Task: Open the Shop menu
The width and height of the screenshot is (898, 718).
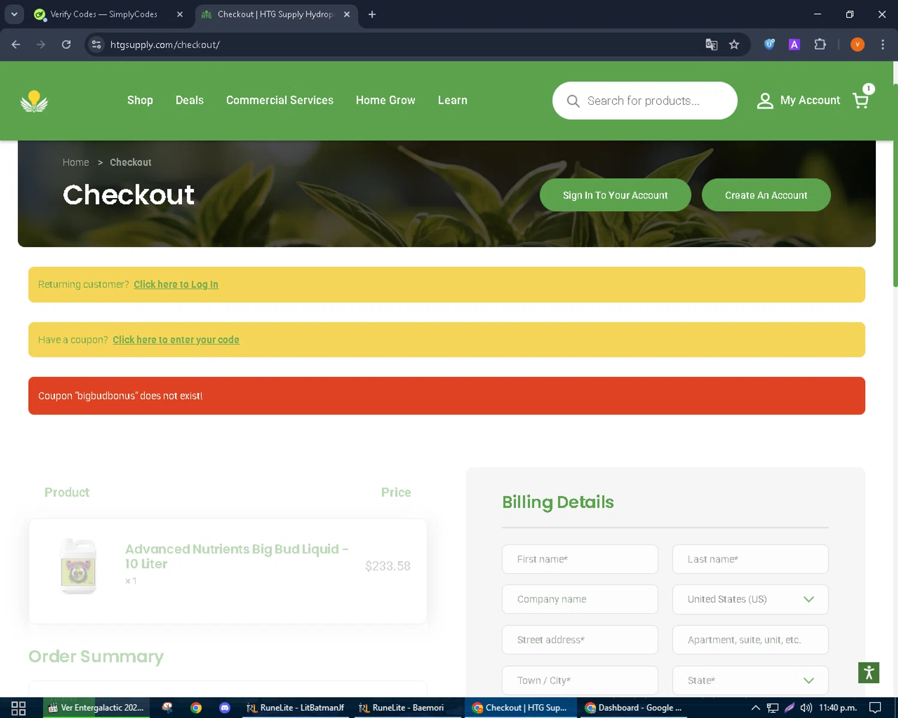Action: click(x=140, y=101)
